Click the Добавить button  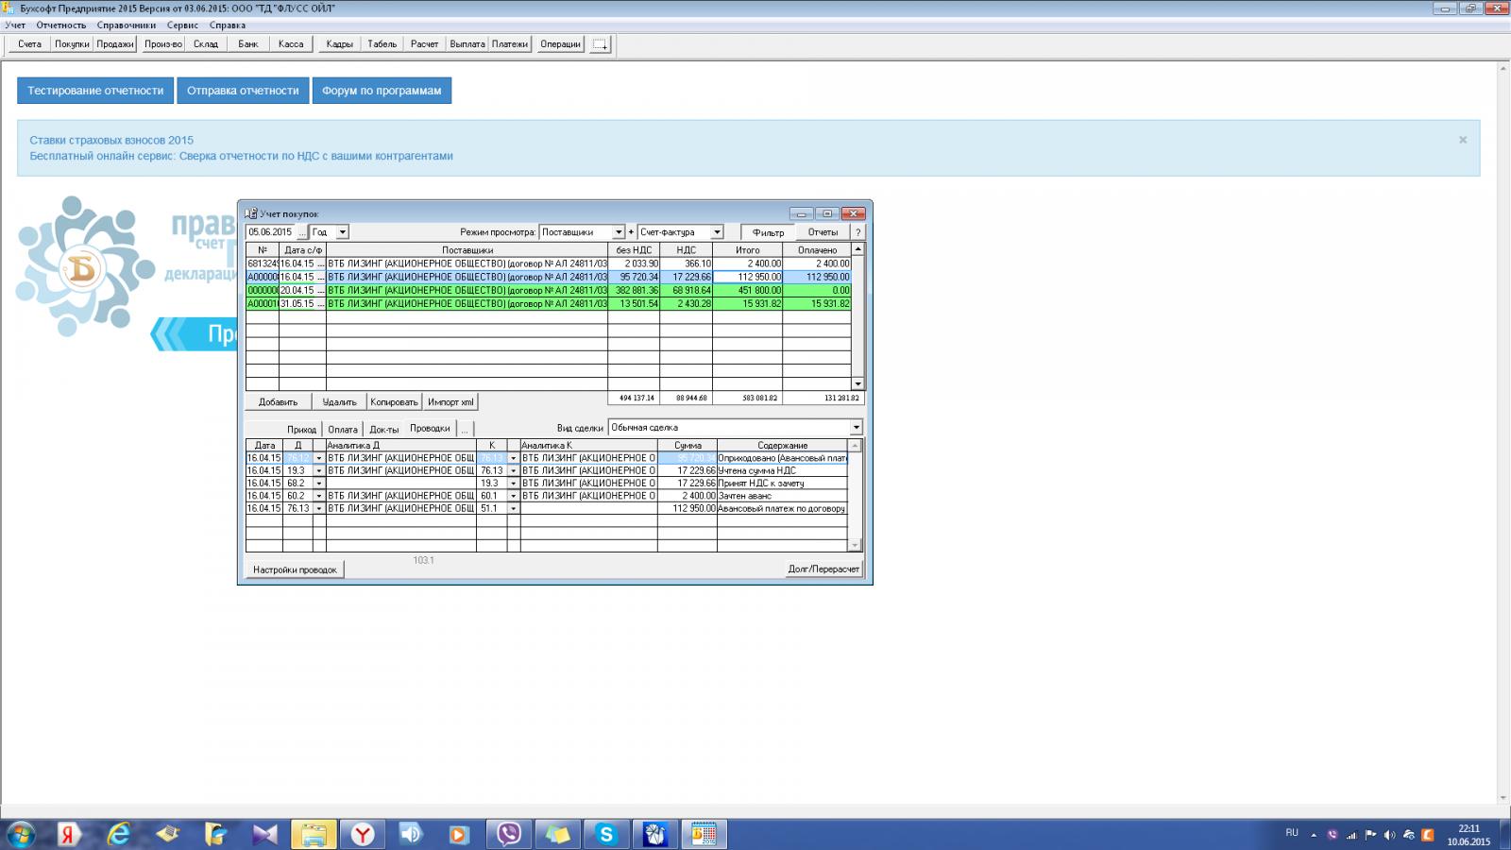(278, 402)
